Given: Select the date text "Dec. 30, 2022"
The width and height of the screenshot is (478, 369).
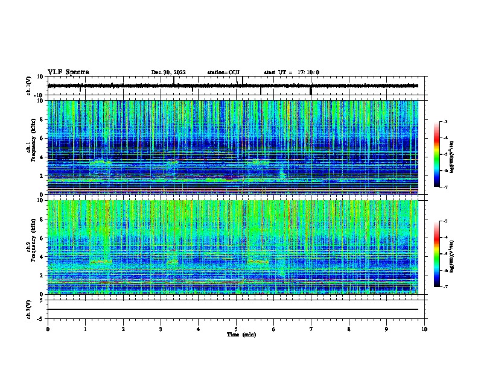Looking at the screenshot, I should point(168,72).
